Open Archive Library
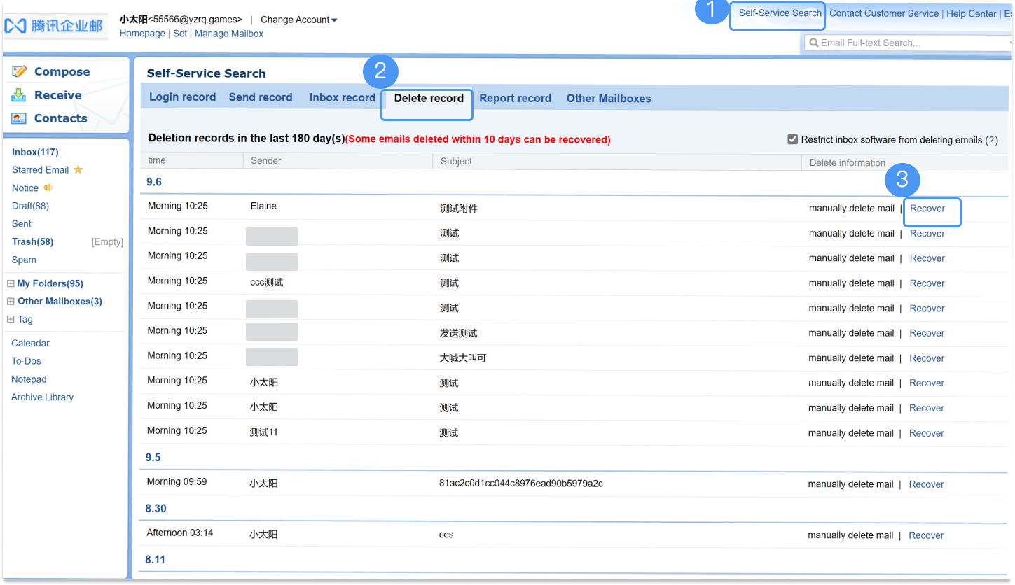 point(42,397)
